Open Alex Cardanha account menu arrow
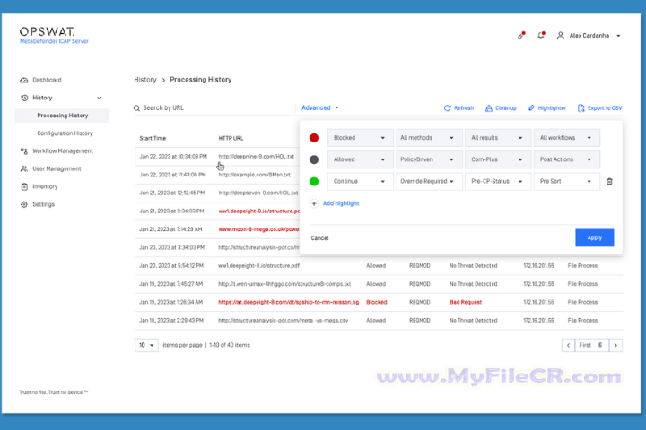This screenshot has width=646, height=430. [618, 36]
